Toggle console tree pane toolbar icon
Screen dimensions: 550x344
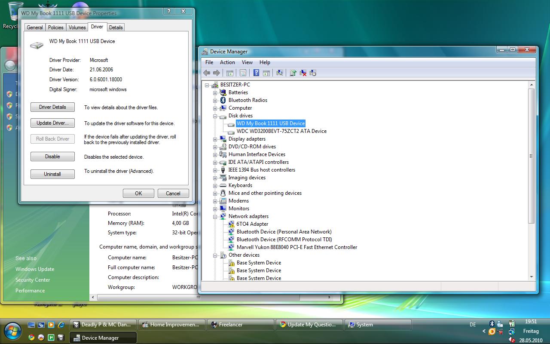tap(230, 73)
